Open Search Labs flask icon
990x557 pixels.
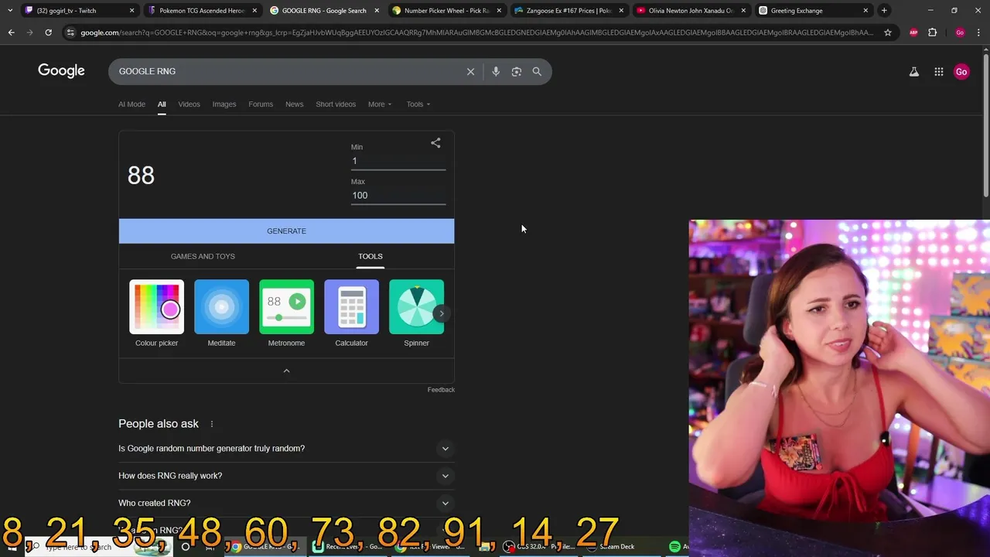click(x=914, y=71)
